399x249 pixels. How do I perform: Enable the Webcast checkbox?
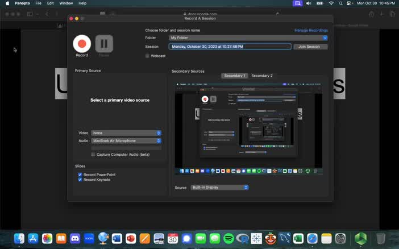tap(148, 56)
